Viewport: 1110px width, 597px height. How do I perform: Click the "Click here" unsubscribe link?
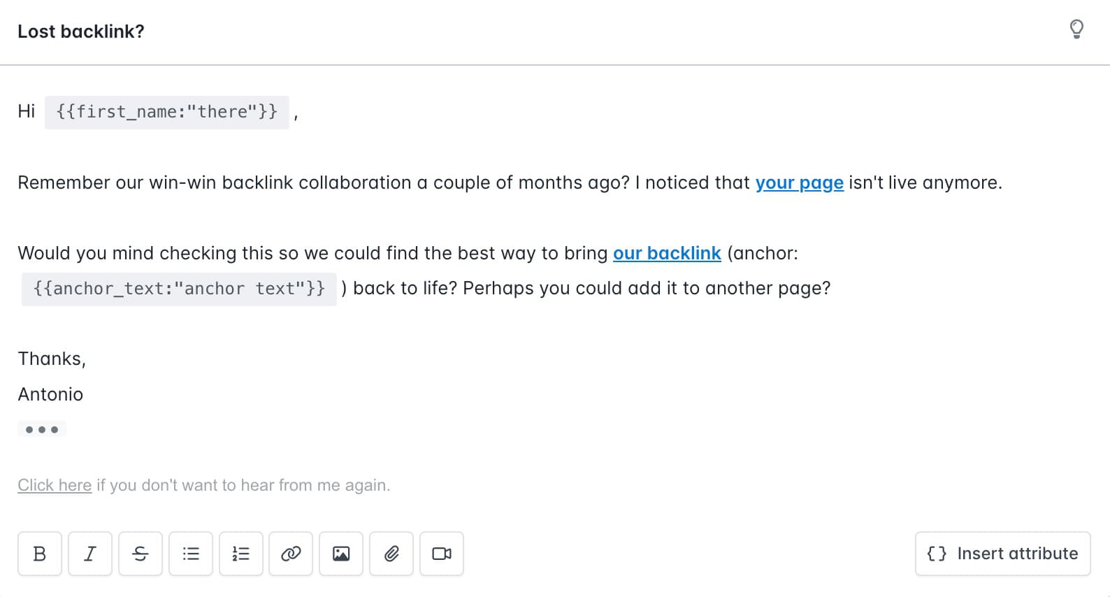tap(55, 485)
